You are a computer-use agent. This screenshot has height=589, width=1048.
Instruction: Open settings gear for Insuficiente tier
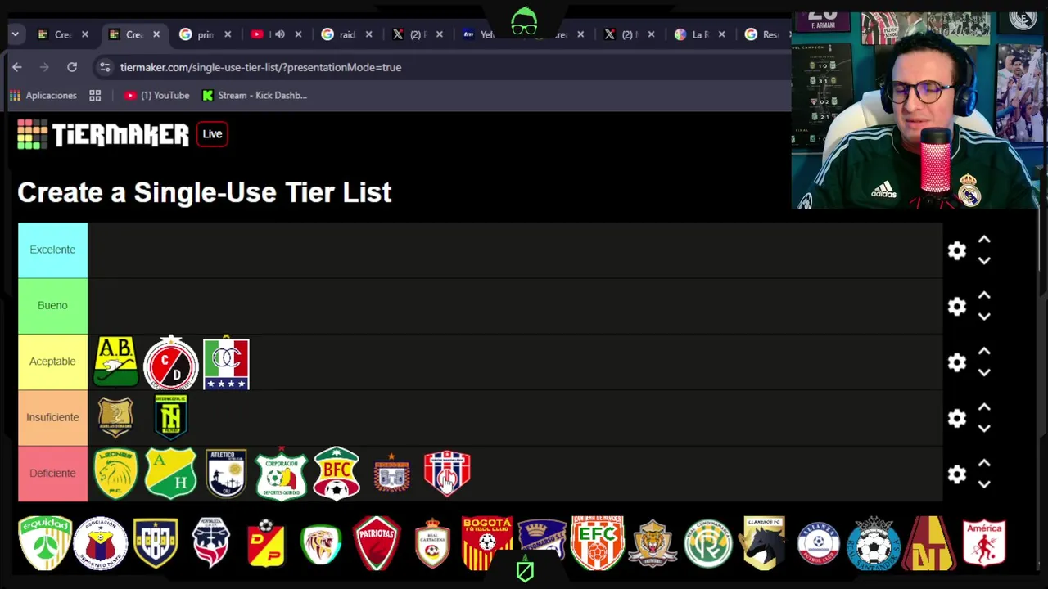coord(956,418)
